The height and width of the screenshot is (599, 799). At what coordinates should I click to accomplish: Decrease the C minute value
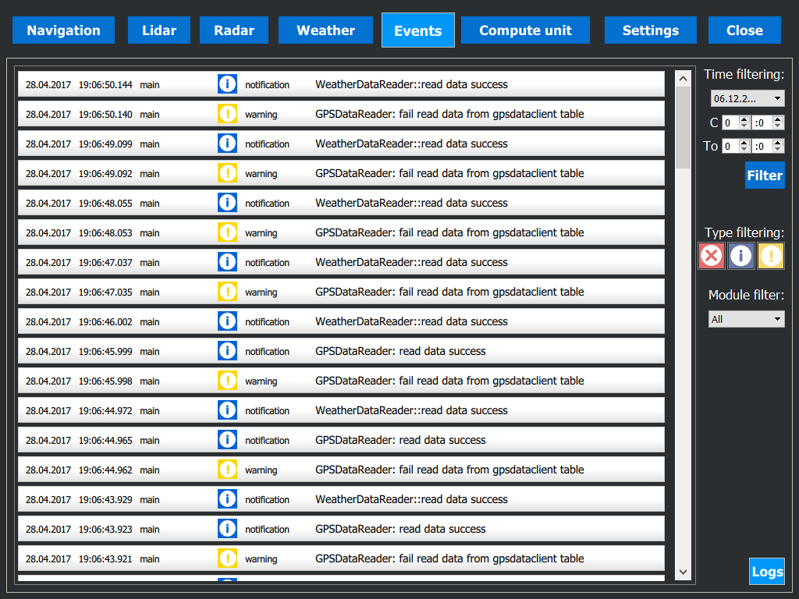[778, 126]
